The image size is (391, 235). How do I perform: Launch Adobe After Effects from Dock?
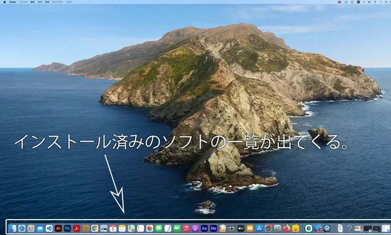[x=204, y=228]
